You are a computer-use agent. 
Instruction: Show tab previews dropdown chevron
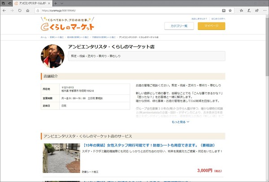[62, 3]
